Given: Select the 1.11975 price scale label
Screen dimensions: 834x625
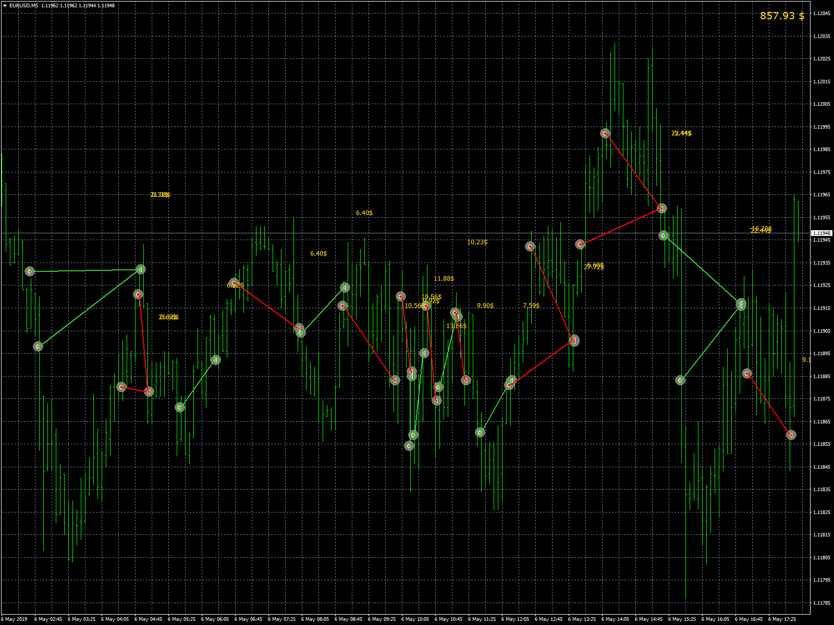Looking at the screenshot, I should [822, 172].
